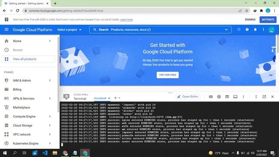Add a new Cloud Shell tab with plus
The height and width of the screenshot is (157, 279).
115,98
